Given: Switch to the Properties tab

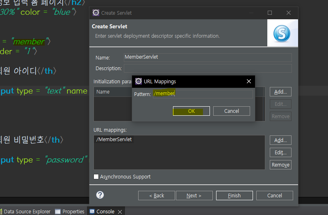Looking at the screenshot, I should click(x=70, y=211).
